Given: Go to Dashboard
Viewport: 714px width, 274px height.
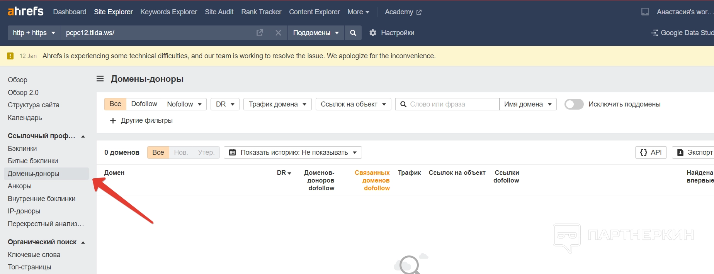Looking at the screenshot, I should [x=70, y=12].
